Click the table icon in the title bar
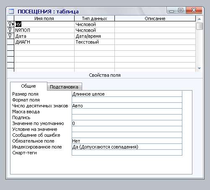Screen dimensions: 210x190 pyautogui.click(x=11, y=11)
